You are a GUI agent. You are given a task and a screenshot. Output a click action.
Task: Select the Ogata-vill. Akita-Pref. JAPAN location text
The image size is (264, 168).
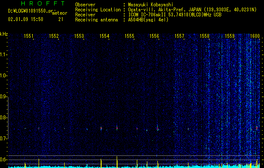tap(192, 10)
